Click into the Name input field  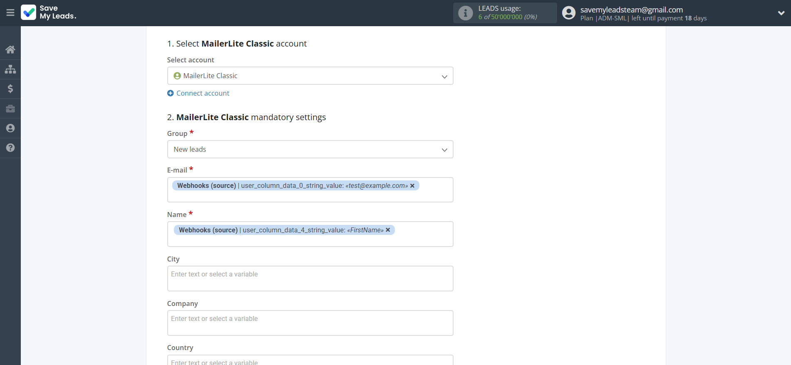click(310, 234)
